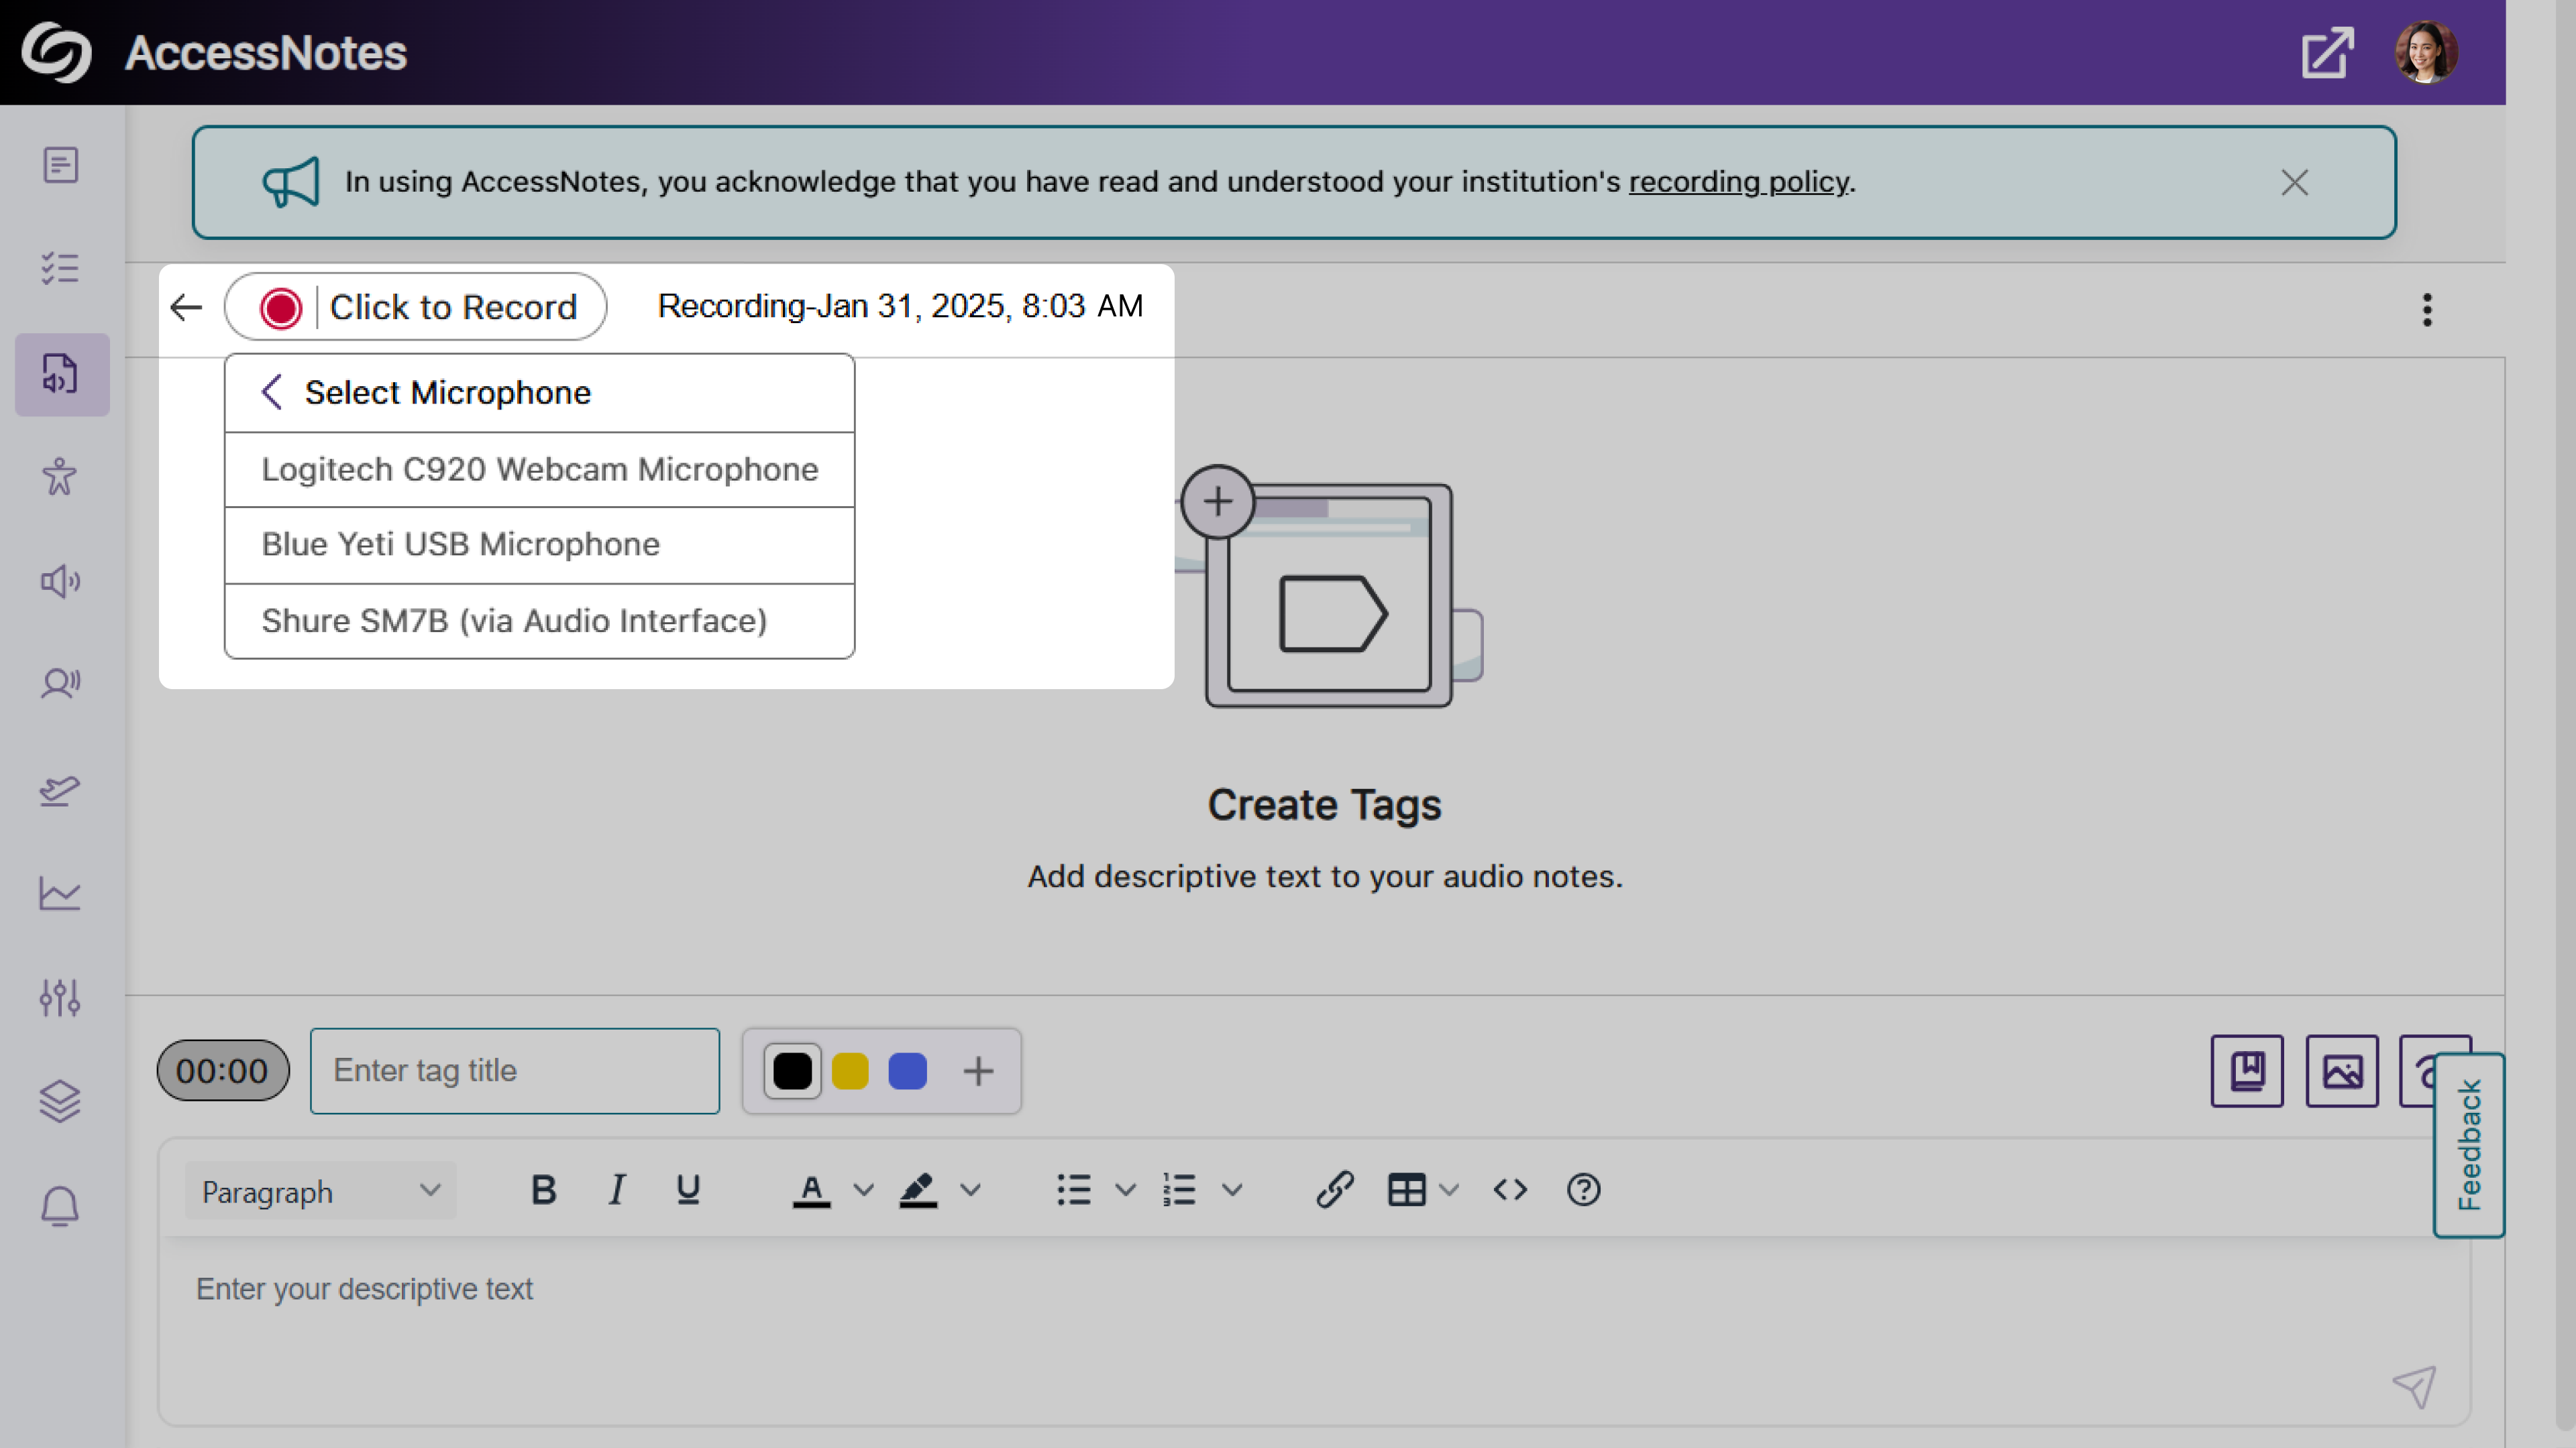Image resolution: width=2576 pixels, height=1448 pixels.
Task: Toggle italic formatting
Action: click(x=617, y=1190)
